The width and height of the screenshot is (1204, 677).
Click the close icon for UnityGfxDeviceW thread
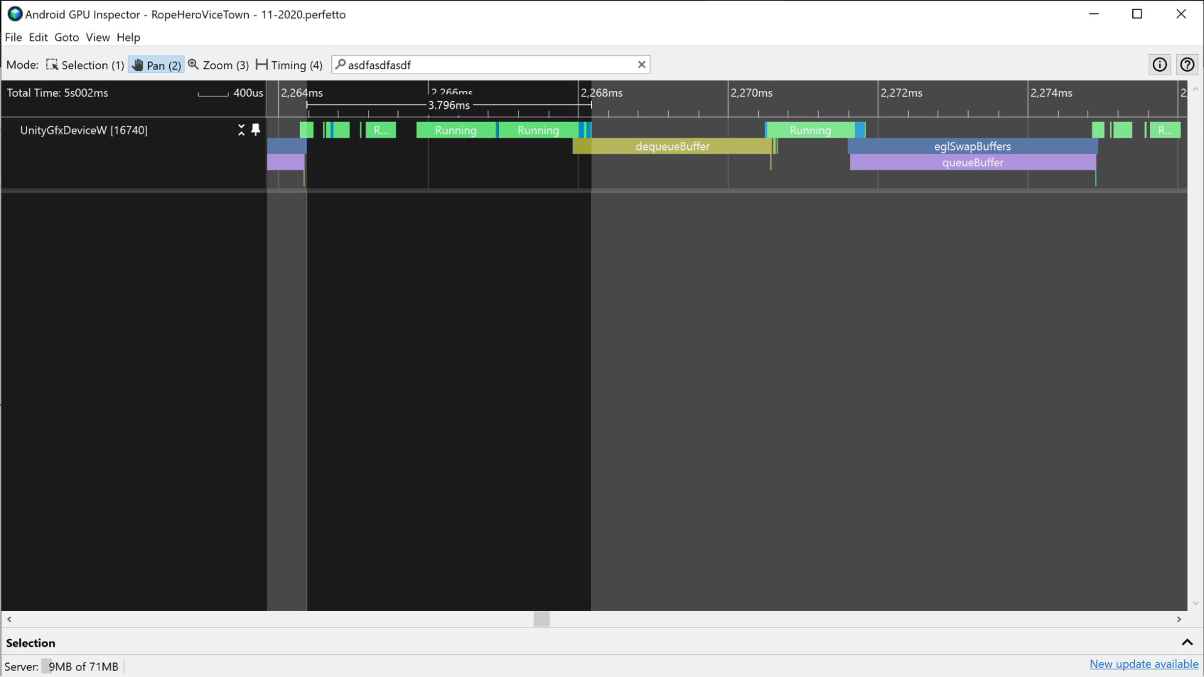(241, 130)
